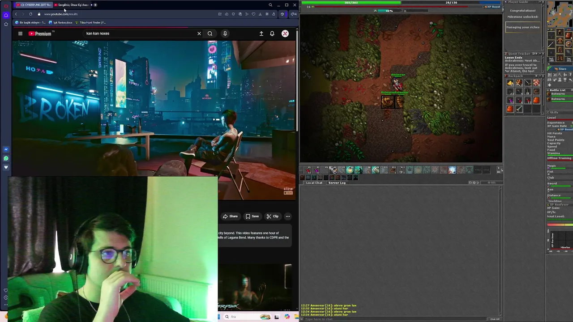This screenshot has width=573, height=322.
Task: Click the shield equipment slot in Tibia
Action: [569, 44]
